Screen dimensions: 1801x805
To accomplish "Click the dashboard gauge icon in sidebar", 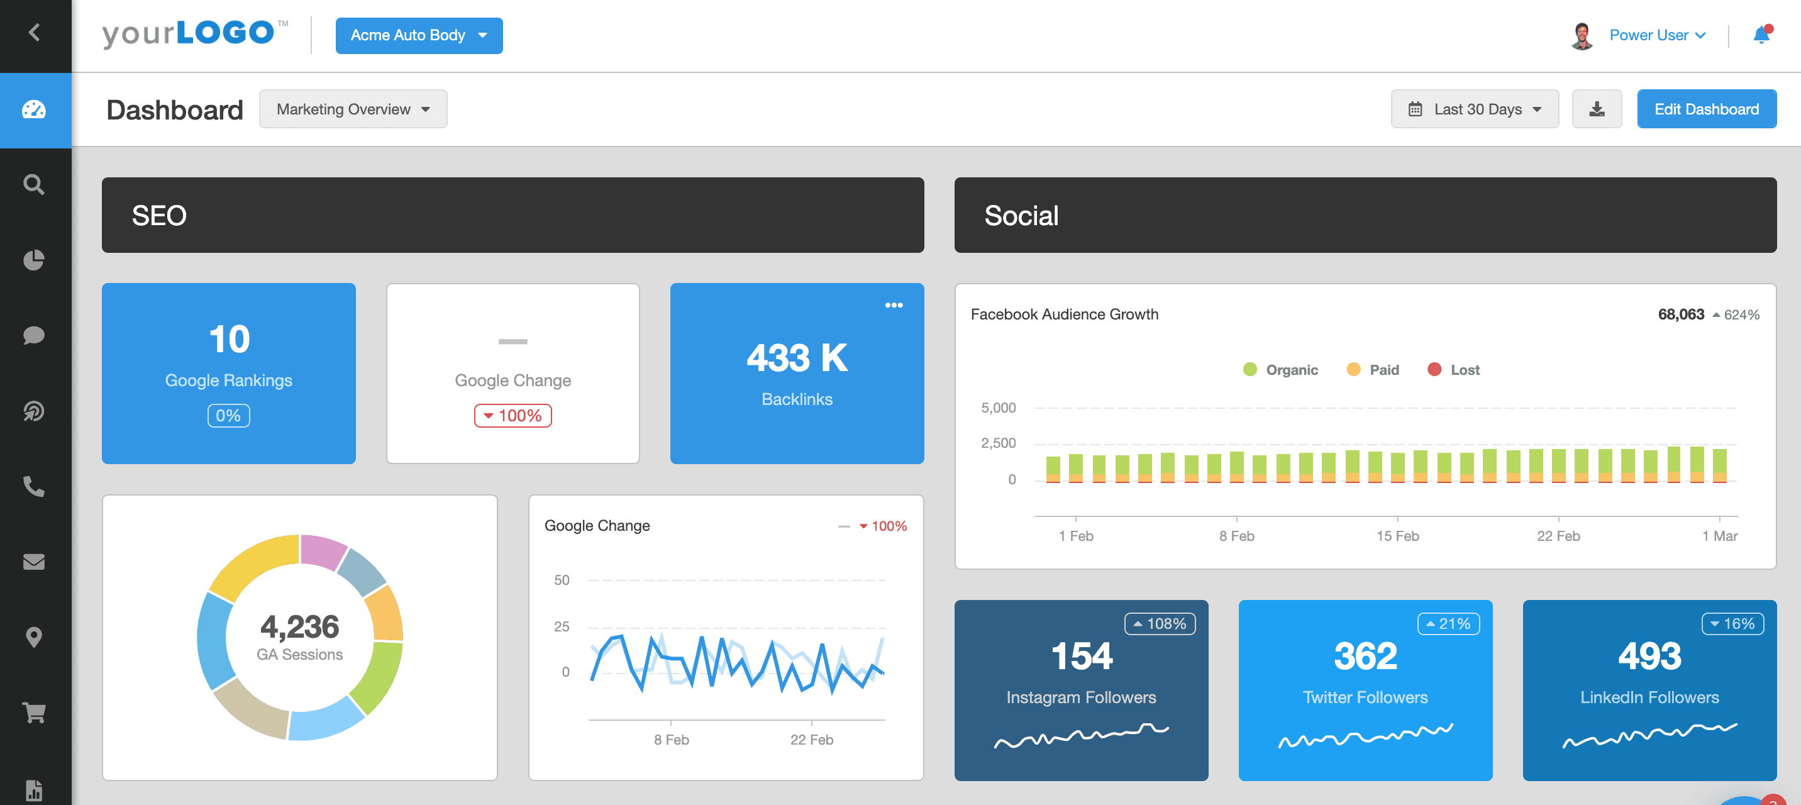I will coord(34,110).
